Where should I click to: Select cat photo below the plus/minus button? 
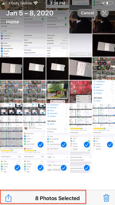pyautogui.click(x=104, y=22)
